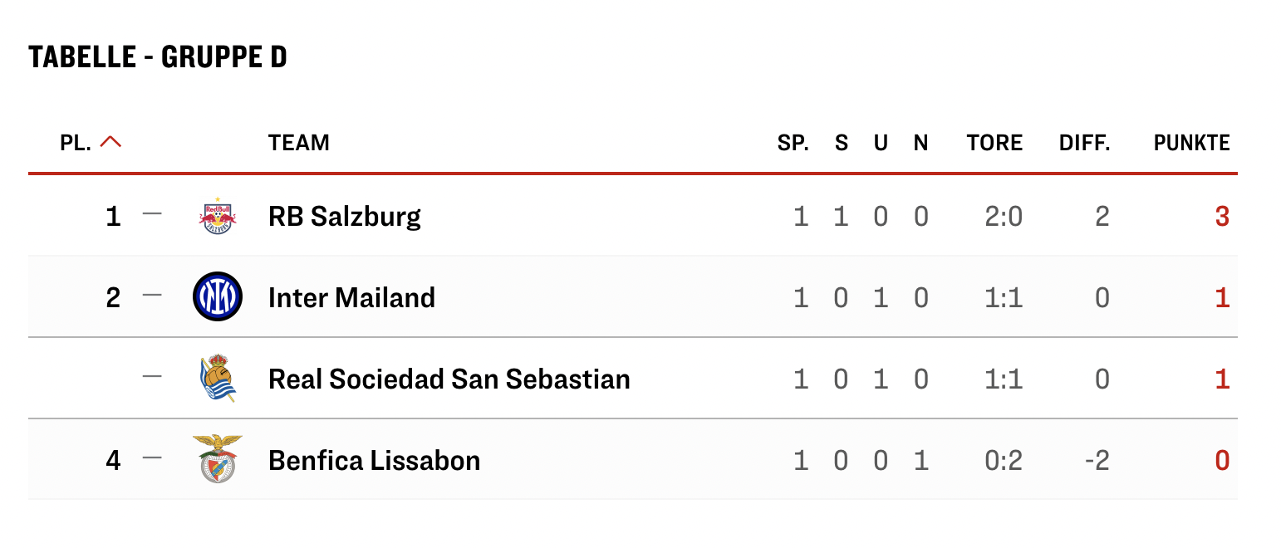Click the S wins column header
Image resolution: width=1281 pixels, height=548 pixels.
coord(842,143)
